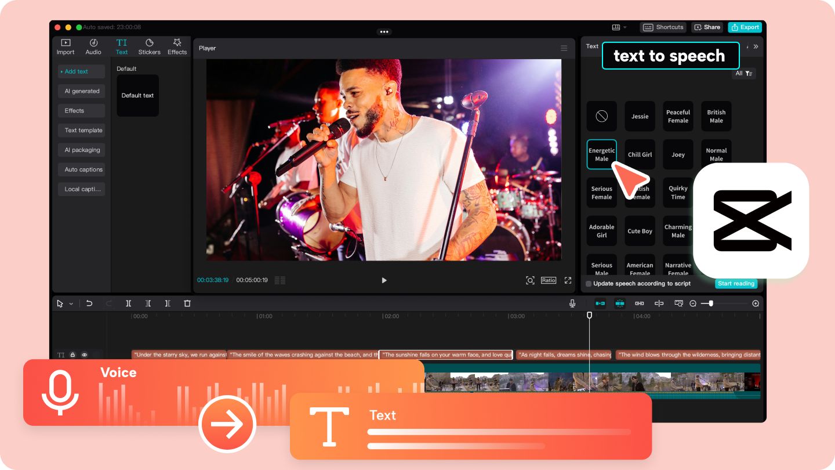Click the Start reading button

tap(736, 284)
